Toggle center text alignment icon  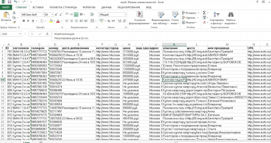coord(72,21)
